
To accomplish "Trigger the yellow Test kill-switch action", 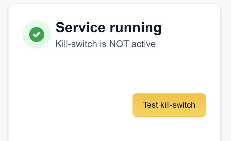I will pyautogui.click(x=169, y=105).
